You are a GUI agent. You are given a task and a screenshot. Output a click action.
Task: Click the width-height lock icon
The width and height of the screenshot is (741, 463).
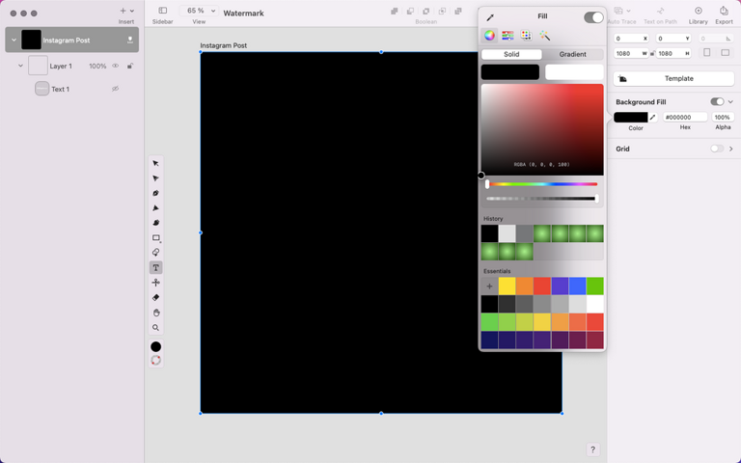652,54
